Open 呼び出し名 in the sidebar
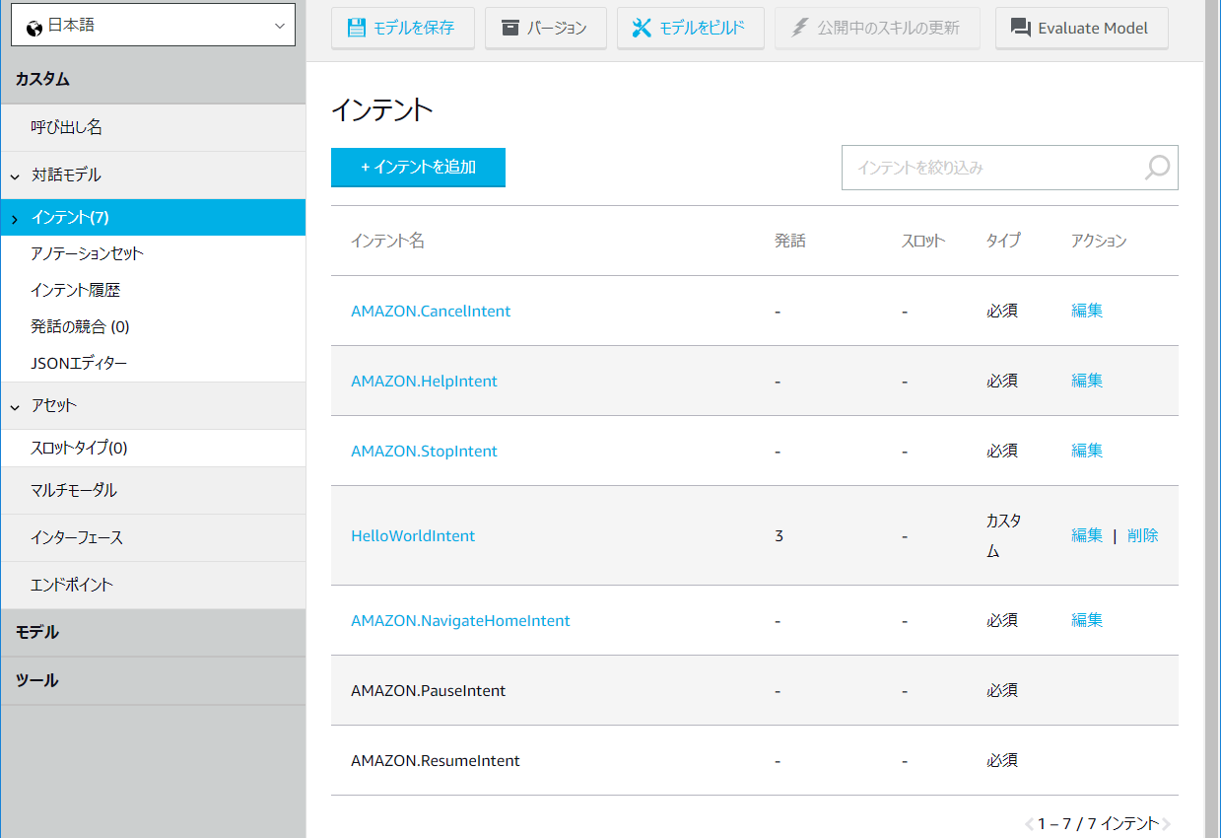 153,128
